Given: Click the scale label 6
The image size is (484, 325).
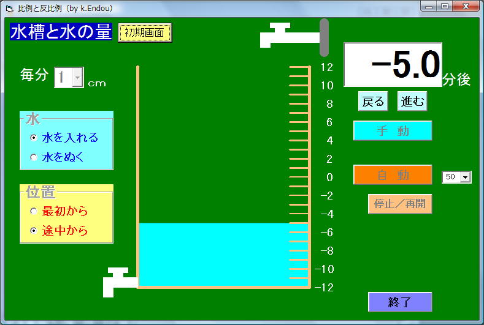Looking at the screenshot, I should [329, 122].
